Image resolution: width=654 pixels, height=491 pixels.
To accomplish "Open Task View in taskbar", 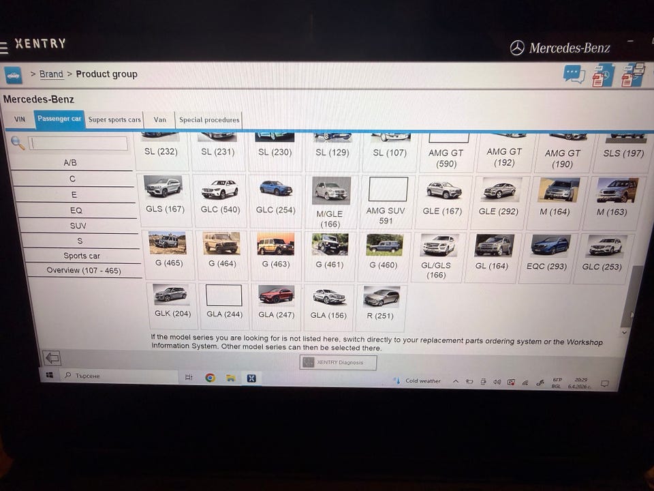I will pyautogui.click(x=189, y=377).
